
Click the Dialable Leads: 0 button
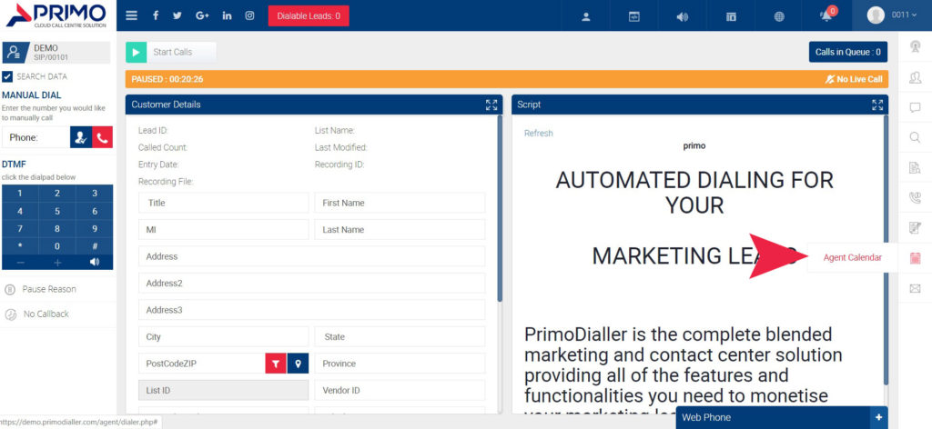point(309,16)
